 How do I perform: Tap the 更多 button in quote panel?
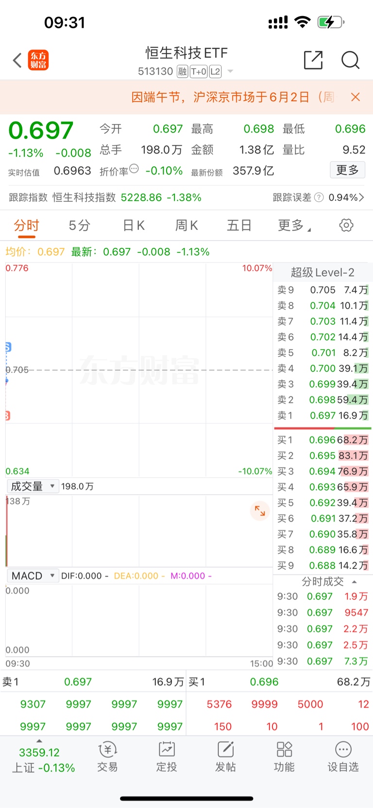click(x=347, y=170)
